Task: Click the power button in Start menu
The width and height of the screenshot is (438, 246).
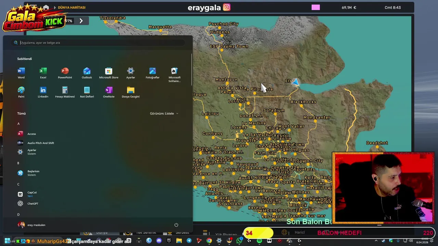Action: (x=176, y=225)
